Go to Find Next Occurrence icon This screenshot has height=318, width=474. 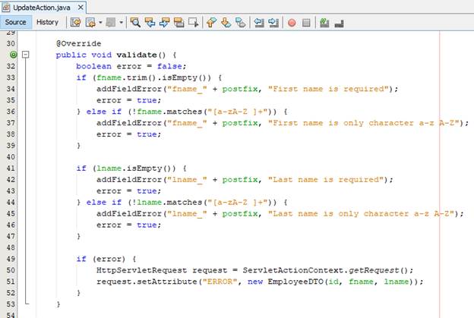coord(164,23)
